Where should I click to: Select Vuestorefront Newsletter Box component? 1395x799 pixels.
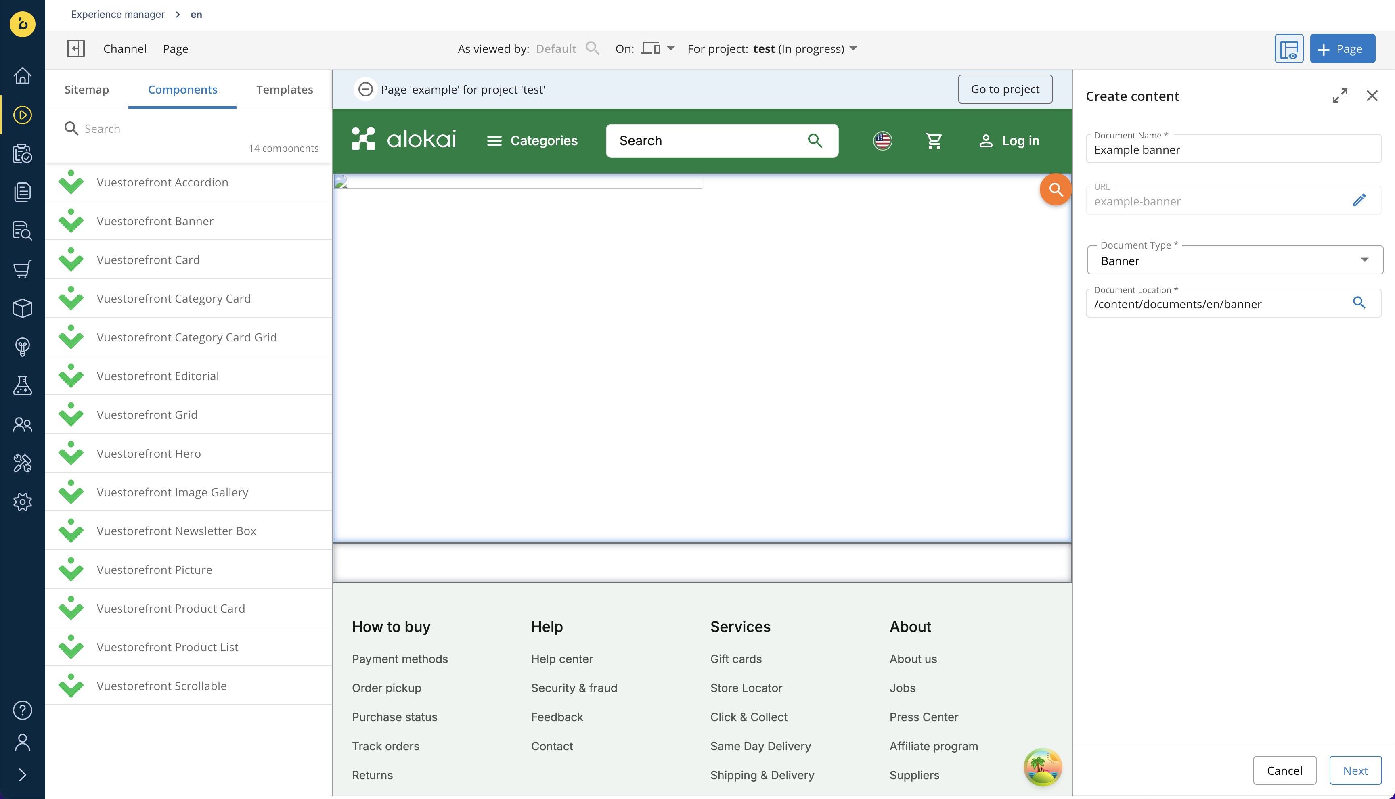point(189,531)
